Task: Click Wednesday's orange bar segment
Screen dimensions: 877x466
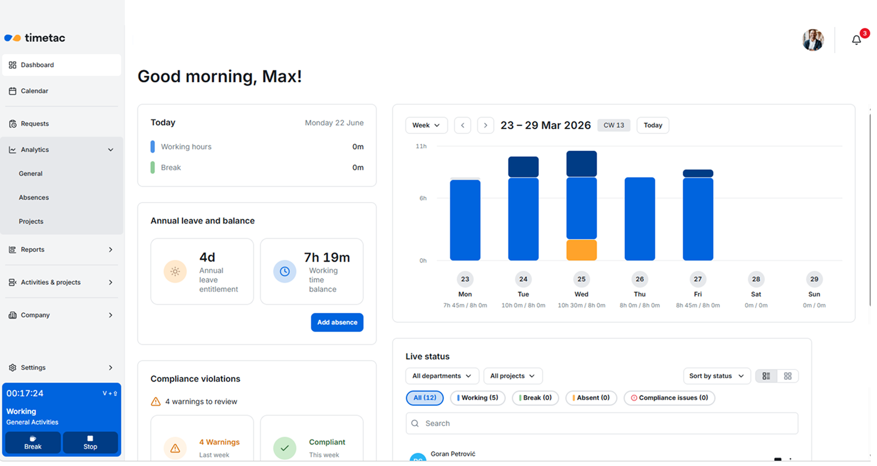Action: pos(582,250)
